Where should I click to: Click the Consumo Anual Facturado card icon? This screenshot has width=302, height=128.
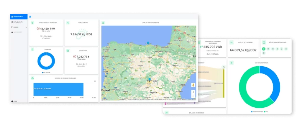tap(32, 23)
